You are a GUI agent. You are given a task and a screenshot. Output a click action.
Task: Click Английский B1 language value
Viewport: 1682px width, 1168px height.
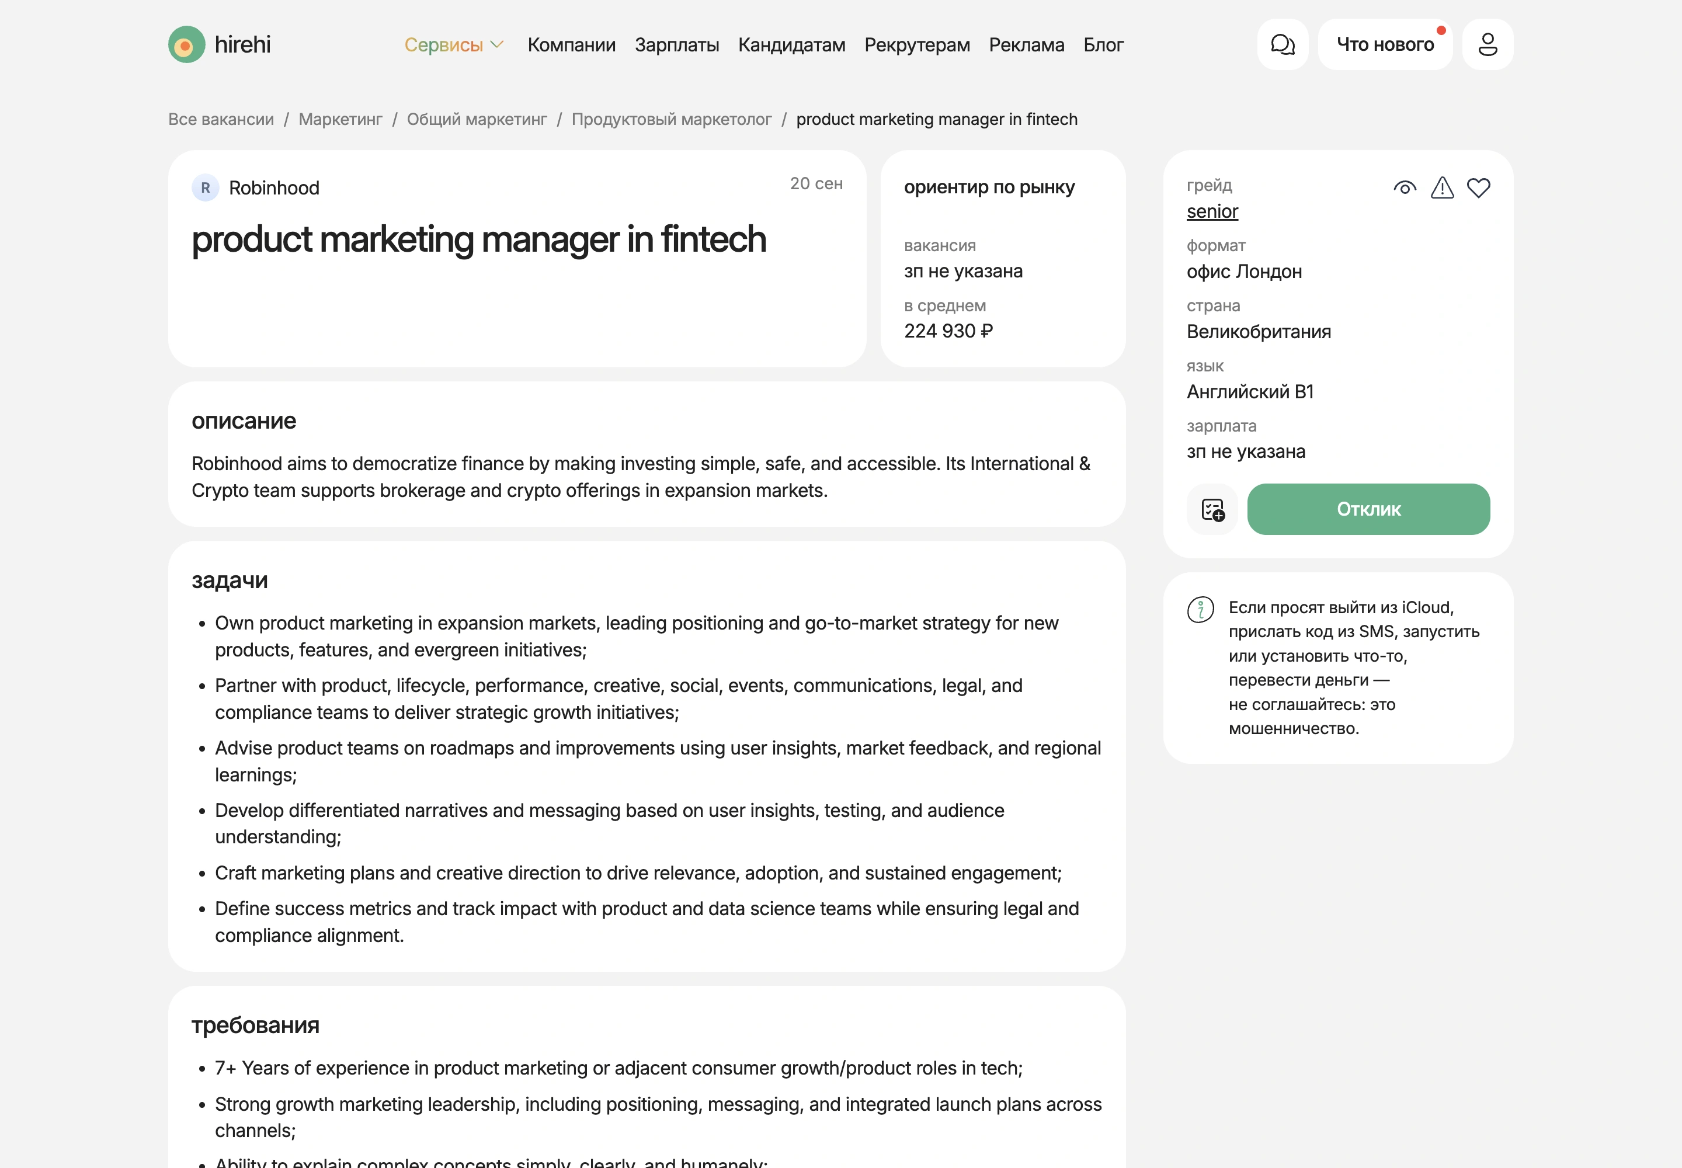(x=1250, y=391)
